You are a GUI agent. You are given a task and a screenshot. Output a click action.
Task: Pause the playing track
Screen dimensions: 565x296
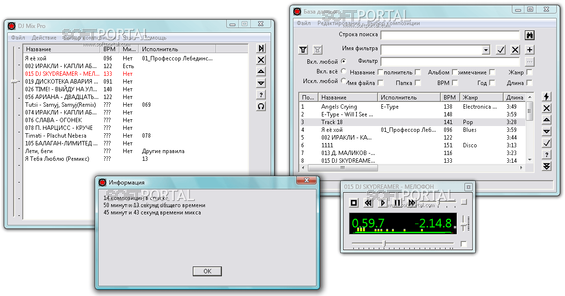click(397, 203)
